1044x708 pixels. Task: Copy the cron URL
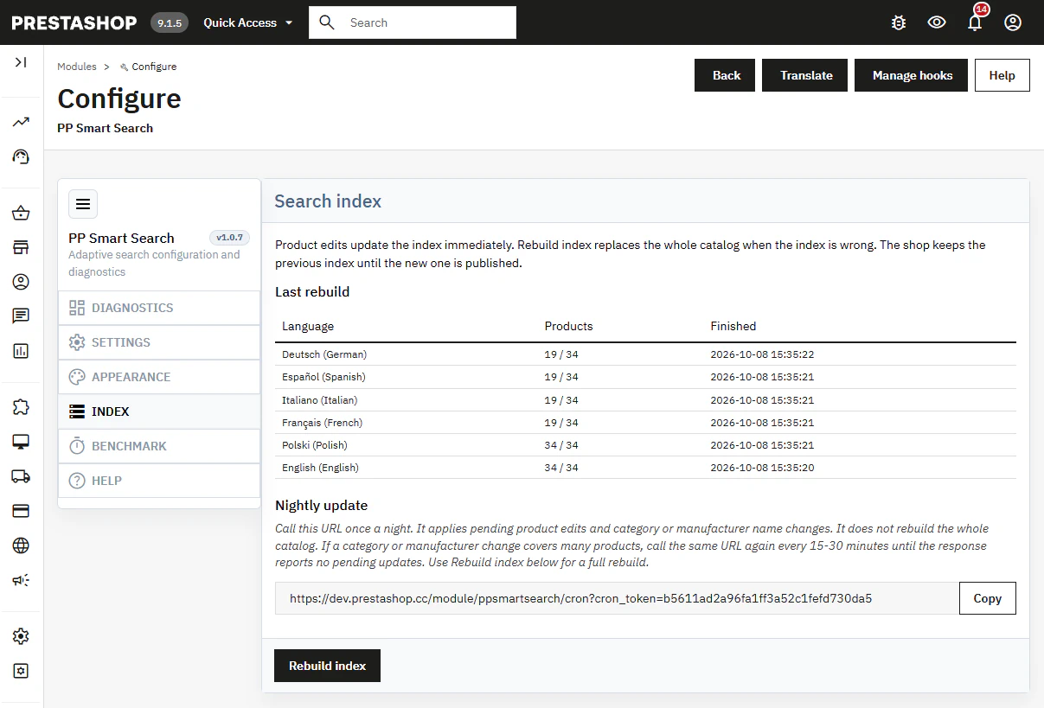click(x=987, y=598)
